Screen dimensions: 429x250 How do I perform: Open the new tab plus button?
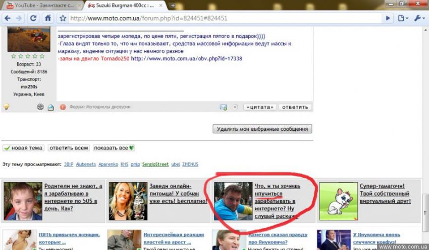click(173, 6)
